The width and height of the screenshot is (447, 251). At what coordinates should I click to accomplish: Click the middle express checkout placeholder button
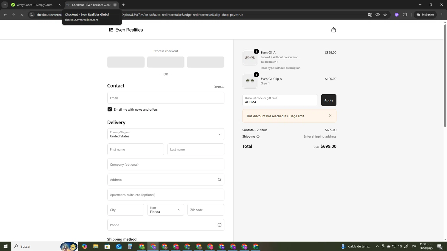(166, 62)
